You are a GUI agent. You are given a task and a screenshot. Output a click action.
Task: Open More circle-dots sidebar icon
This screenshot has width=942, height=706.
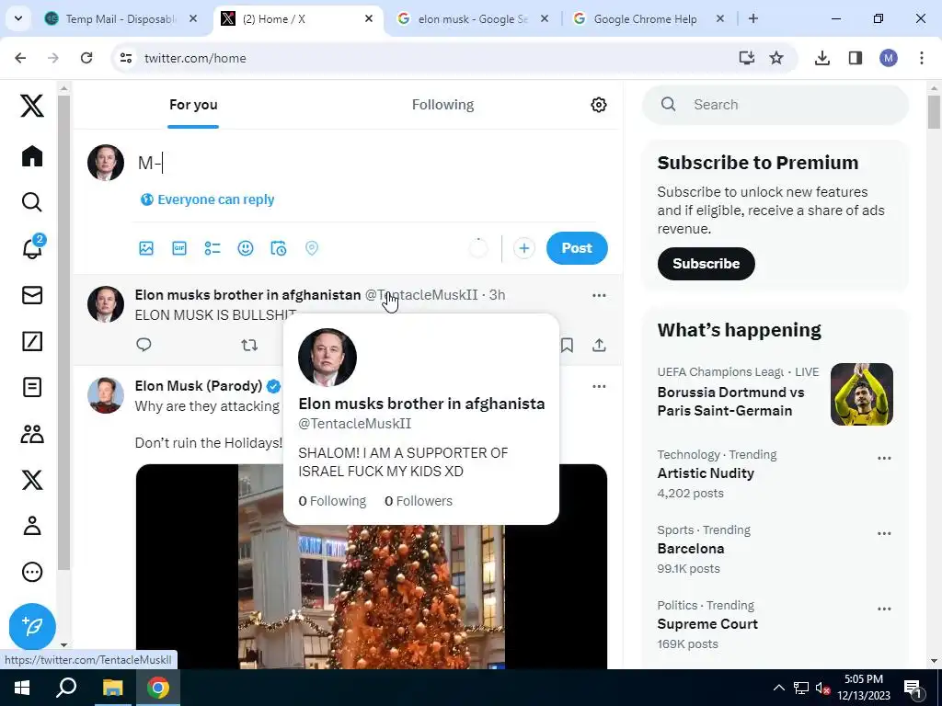pos(32,572)
